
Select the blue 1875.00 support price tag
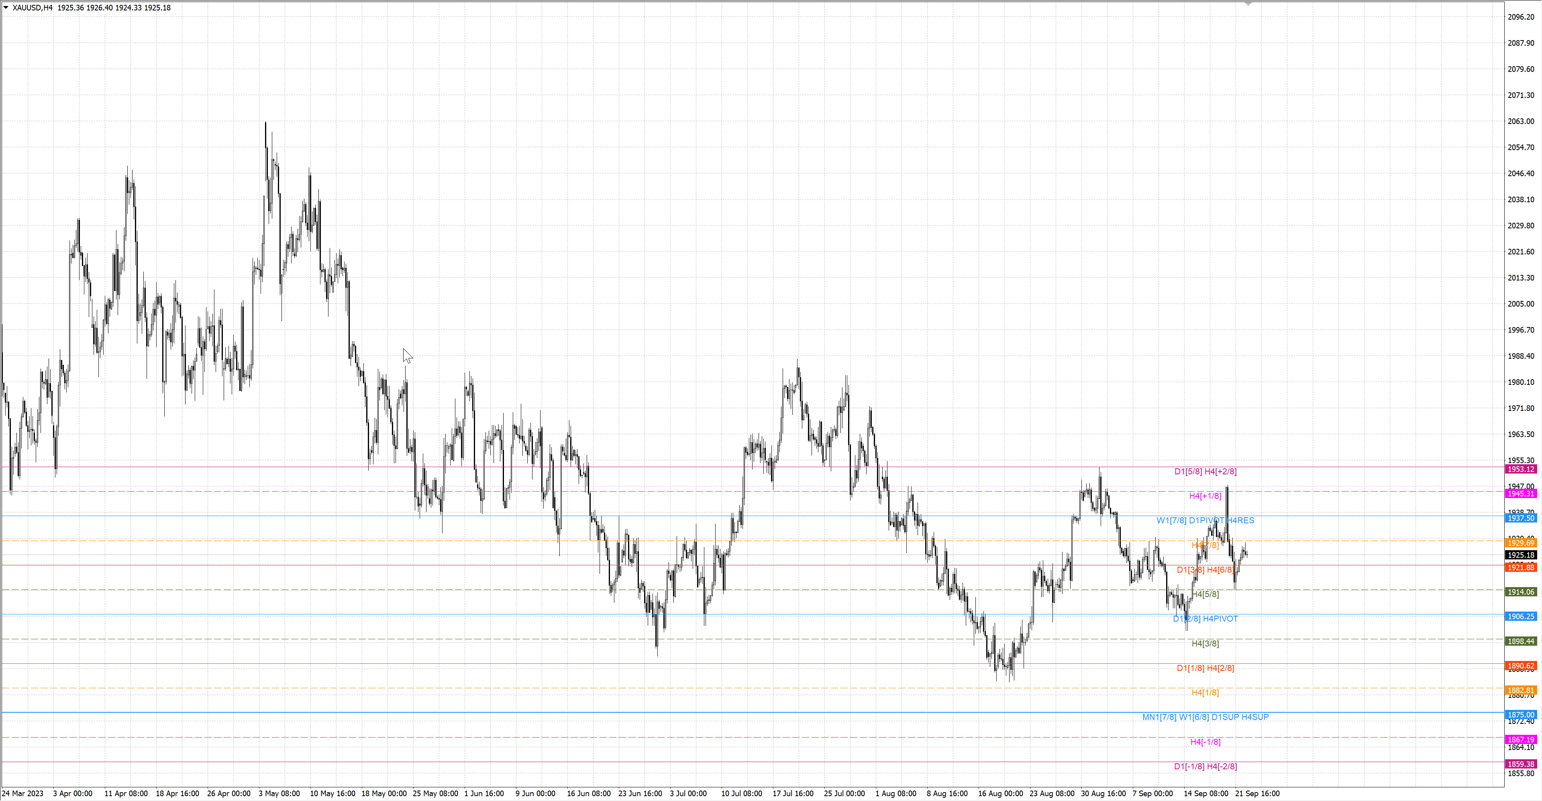click(1520, 715)
